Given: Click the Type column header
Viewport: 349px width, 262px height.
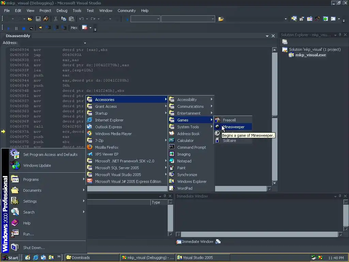Looking at the screenshot, I should tap(159, 202).
